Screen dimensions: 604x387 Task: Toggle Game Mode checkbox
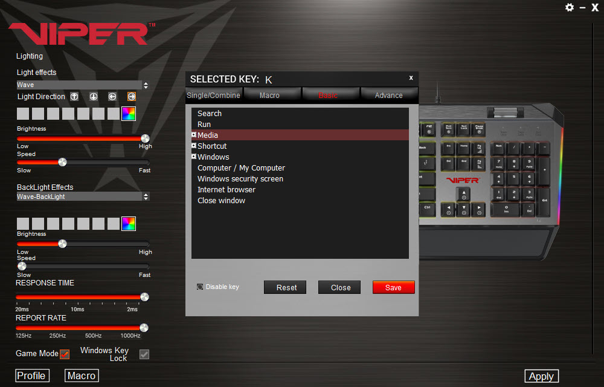(65, 354)
